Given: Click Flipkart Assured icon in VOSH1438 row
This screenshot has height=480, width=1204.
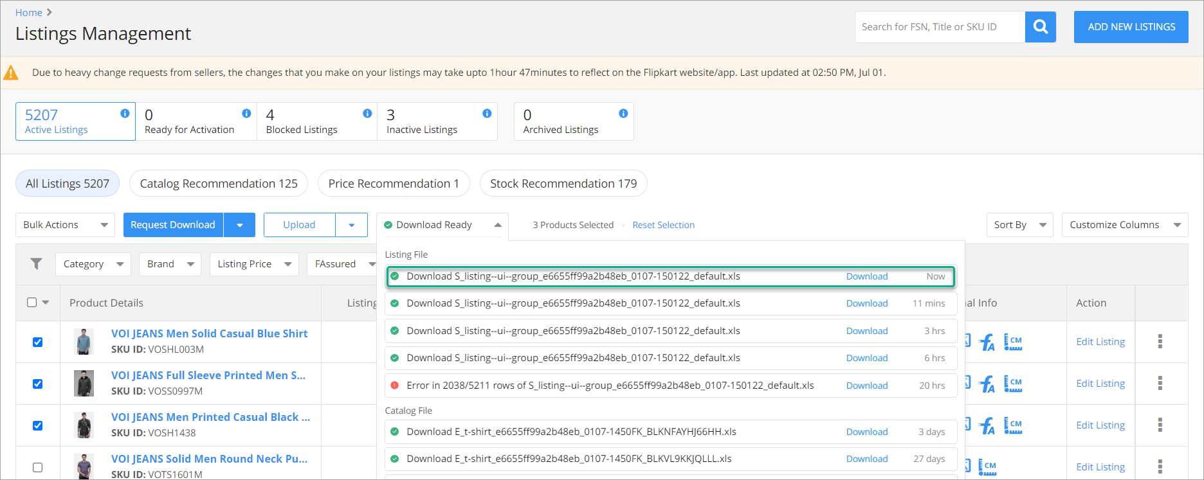Looking at the screenshot, I should point(987,425).
